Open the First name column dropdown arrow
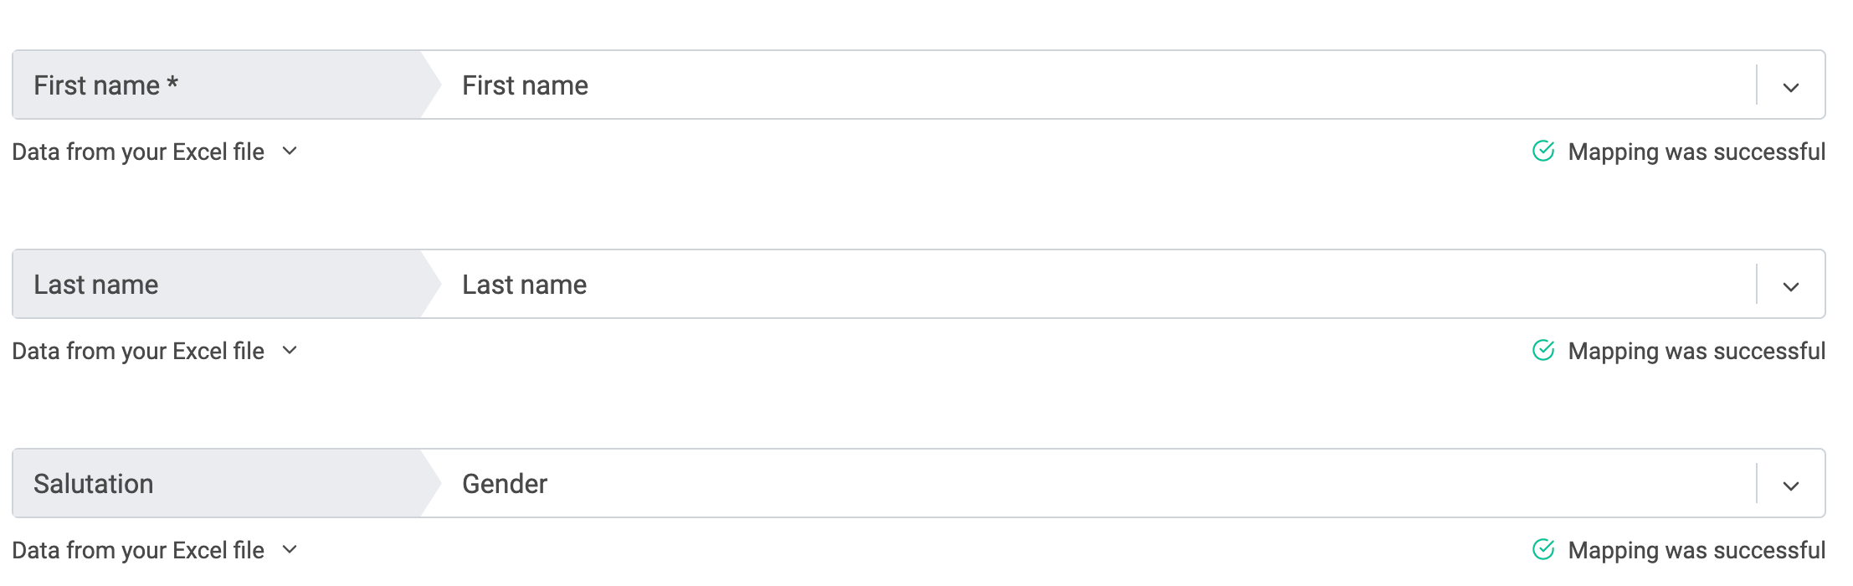Image resolution: width=1853 pixels, height=586 pixels. coord(1790,87)
